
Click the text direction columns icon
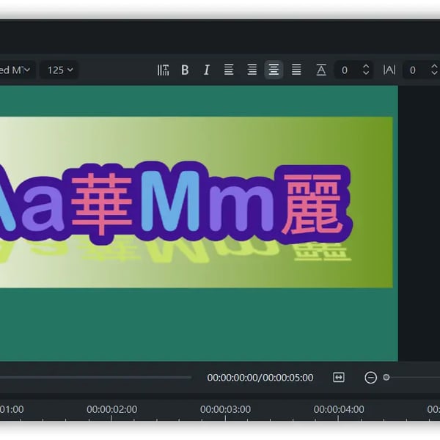163,70
